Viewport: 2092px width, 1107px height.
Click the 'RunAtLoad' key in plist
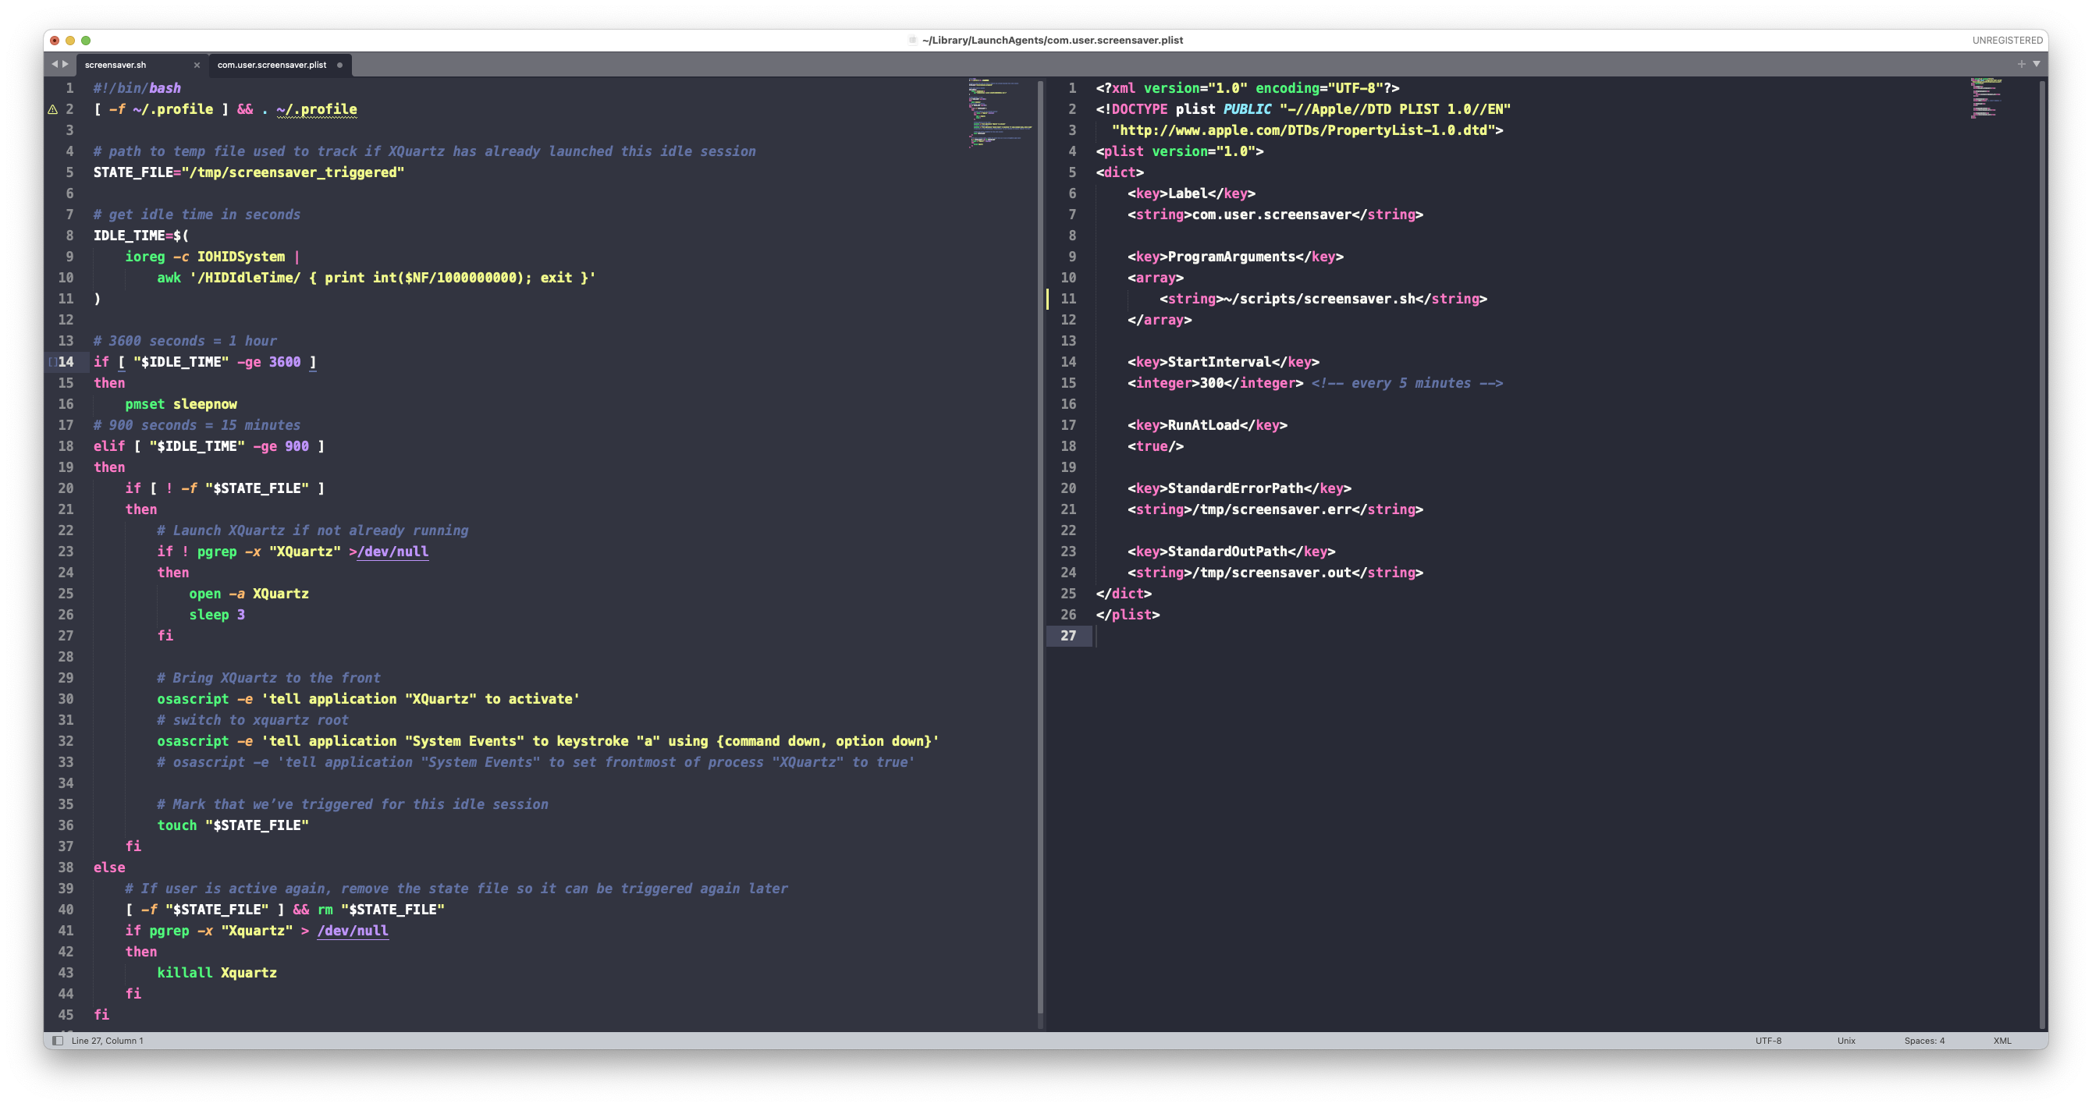1203,426
